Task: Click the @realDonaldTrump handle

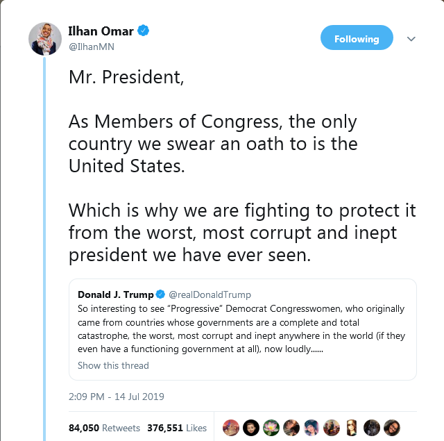Action: (x=210, y=294)
